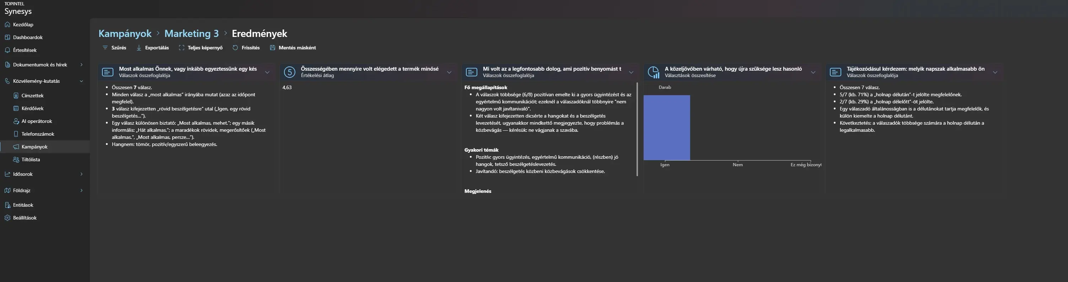The height and width of the screenshot is (282, 1068).
Task: Click the Nem axis label in chart
Action: [737, 165]
